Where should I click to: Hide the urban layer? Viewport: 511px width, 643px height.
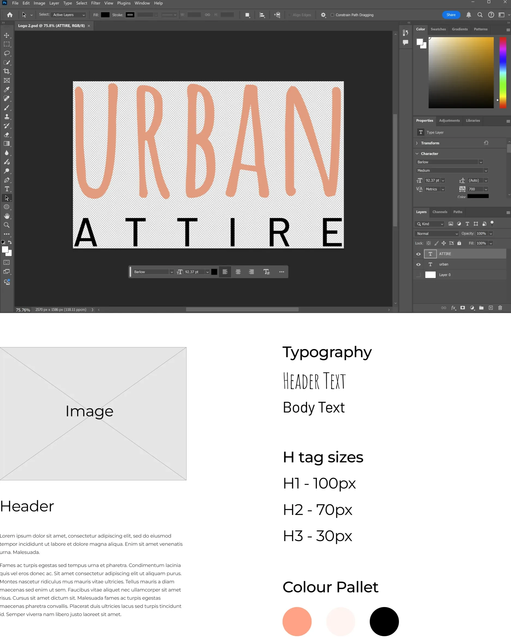(419, 265)
